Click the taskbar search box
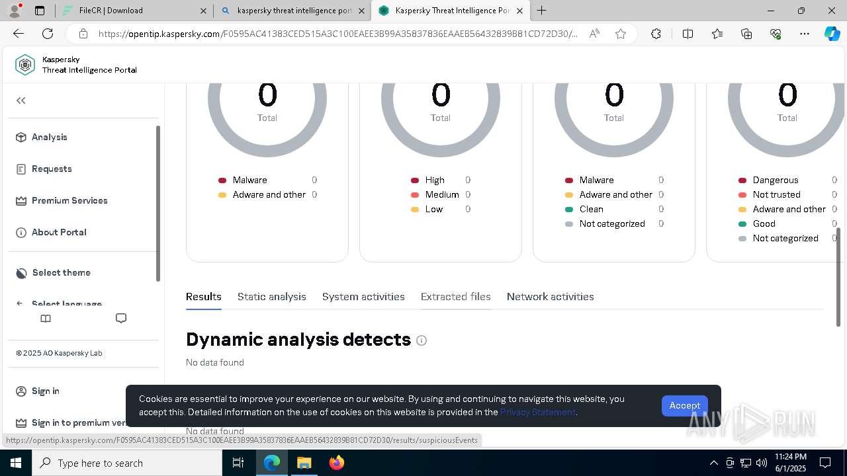Viewport: 847px width, 476px height. point(127,463)
